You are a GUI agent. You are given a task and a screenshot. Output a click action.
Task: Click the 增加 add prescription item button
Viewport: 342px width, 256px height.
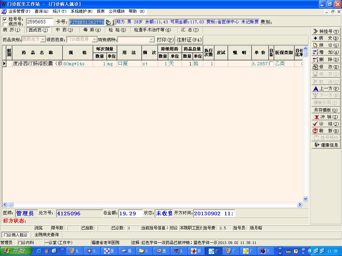pos(326,52)
